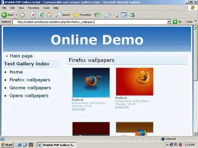The width and height of the screenshot is (198, 148).
Task: Click the Firefox8 caption text
Action: 121,98
